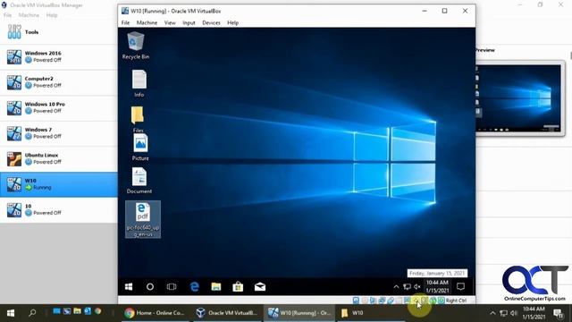Click network adapter icon in VM status bar

[x=382, y=301]
